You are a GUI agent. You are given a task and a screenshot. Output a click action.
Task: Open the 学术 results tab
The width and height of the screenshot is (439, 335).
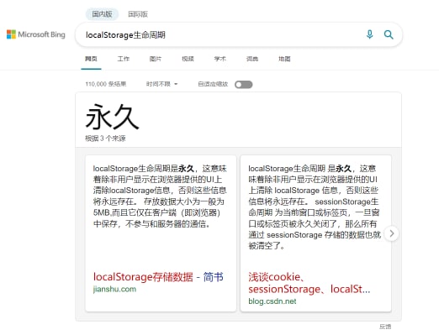pyautogui.click(x=220, y=59)
